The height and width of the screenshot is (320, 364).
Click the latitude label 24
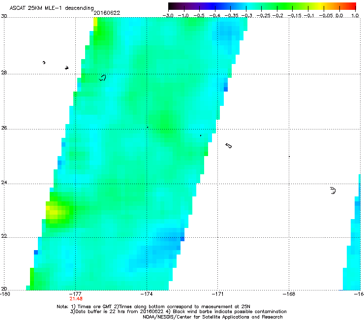(4, 183)
